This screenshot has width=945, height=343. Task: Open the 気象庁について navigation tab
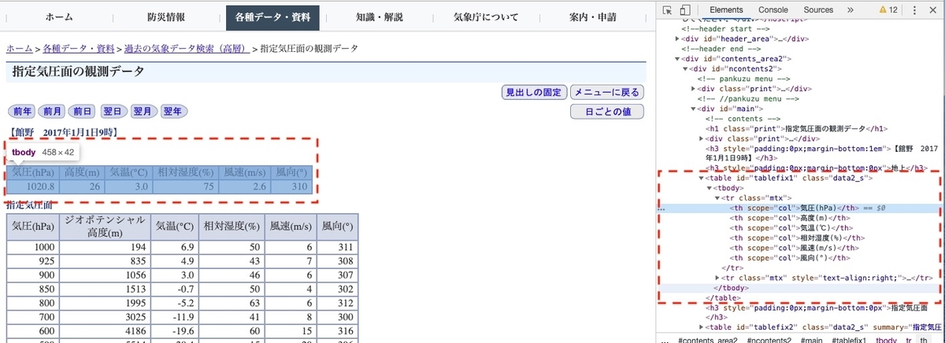pos(486,17)
